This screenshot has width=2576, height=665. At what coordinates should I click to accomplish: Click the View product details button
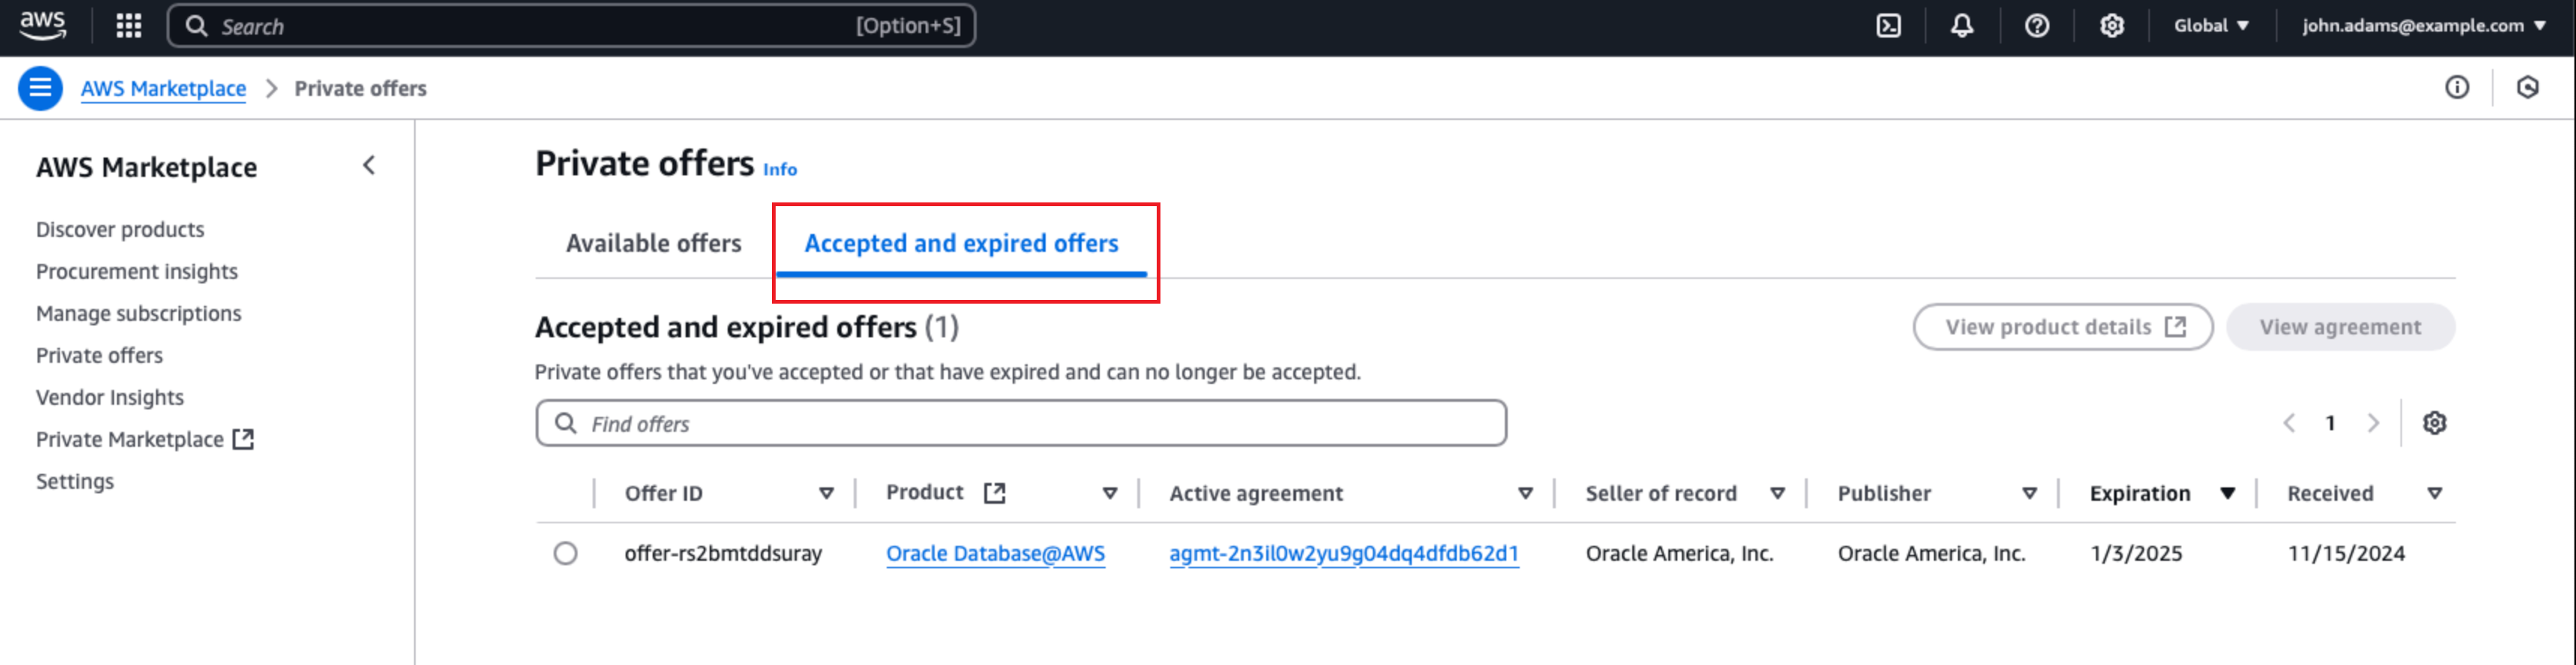pos(2062,327)
